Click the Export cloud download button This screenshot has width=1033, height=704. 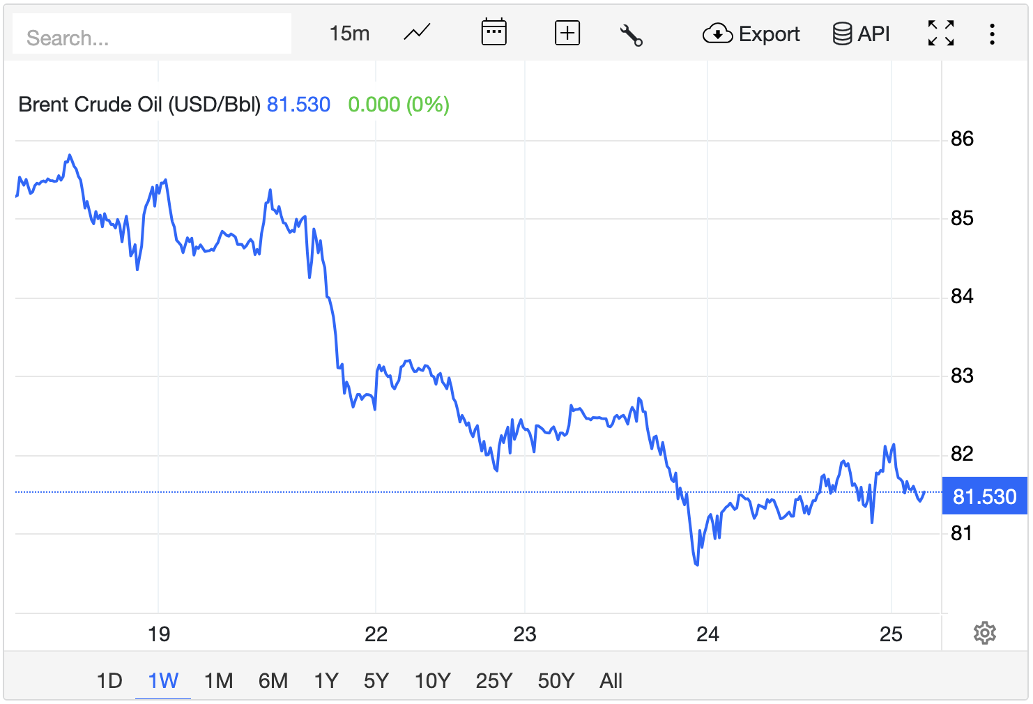tap(751, 33)
